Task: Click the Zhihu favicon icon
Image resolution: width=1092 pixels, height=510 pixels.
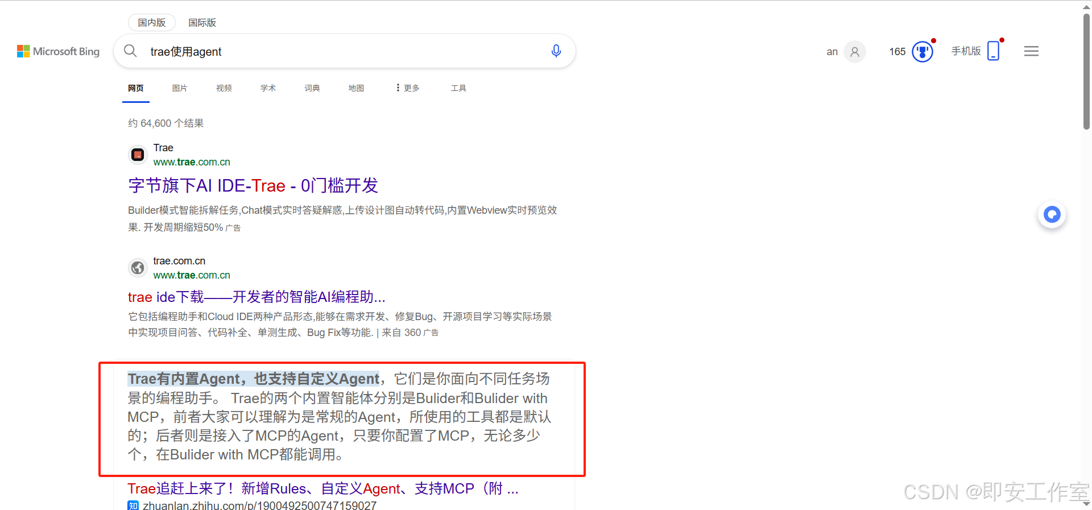Action: coord(133,505)
